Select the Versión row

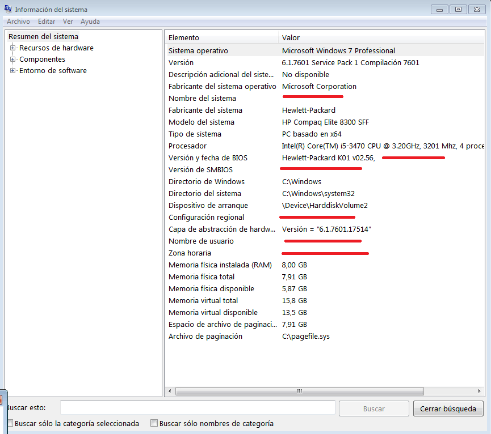[x=325, y=62]
